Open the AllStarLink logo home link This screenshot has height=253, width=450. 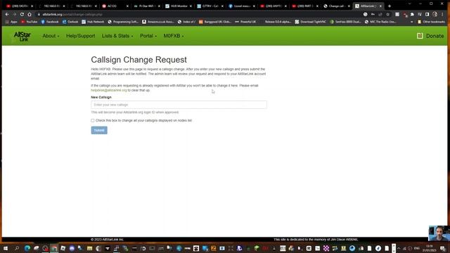(x=22, y=36)
